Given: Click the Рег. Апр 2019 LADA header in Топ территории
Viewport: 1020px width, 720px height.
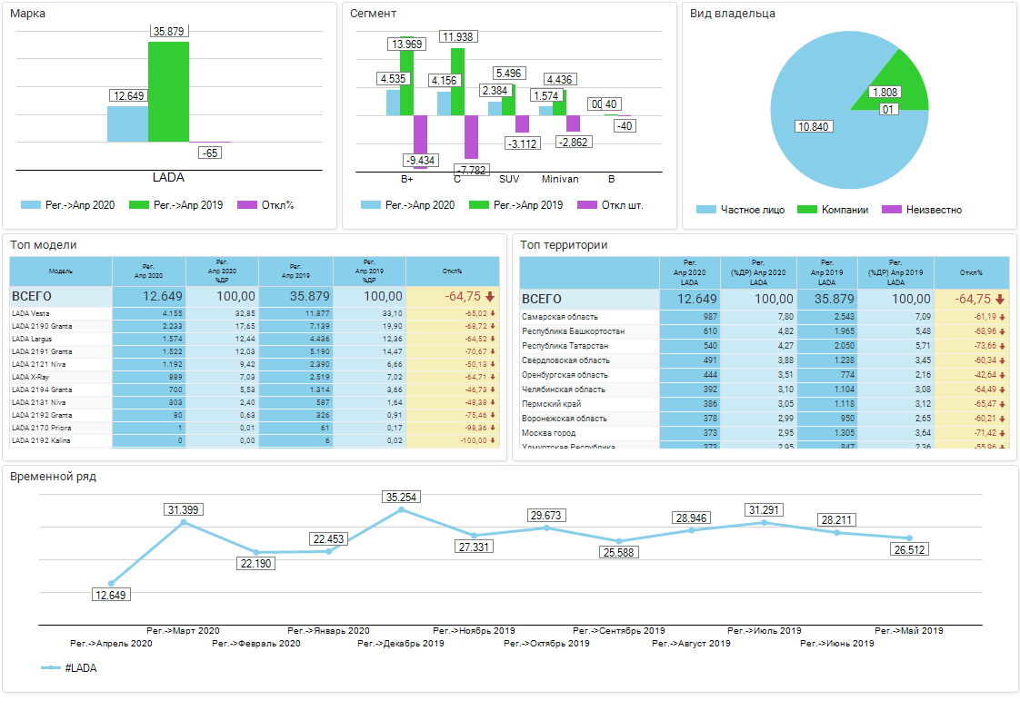Looking at the screenshot, I should pos(826,273).
